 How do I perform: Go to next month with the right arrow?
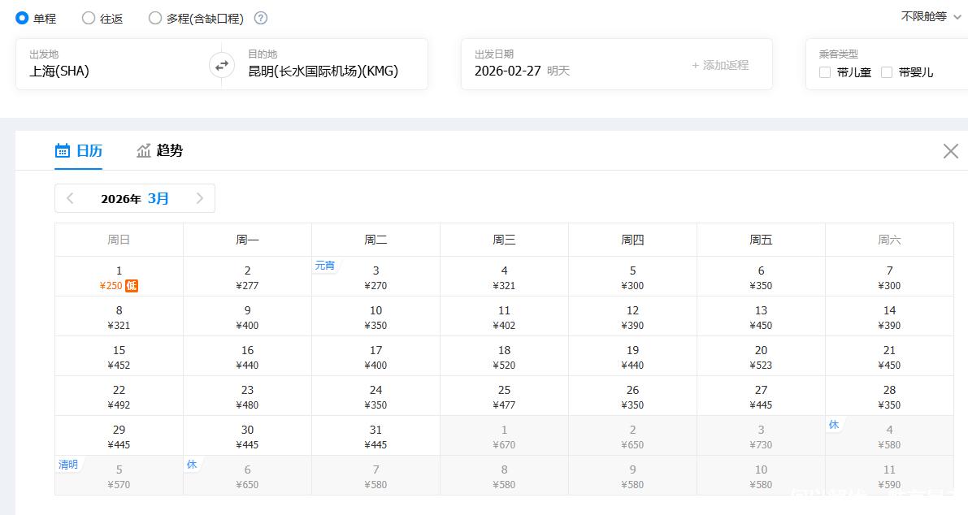pyautogui.click(x=200, y=198)
